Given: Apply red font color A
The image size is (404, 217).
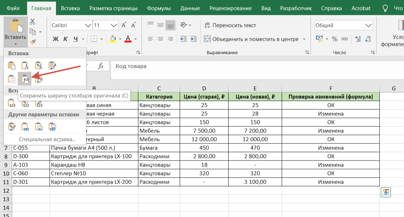Looking at the screenshot, I should pyautogui.click(x=128, y=39).
